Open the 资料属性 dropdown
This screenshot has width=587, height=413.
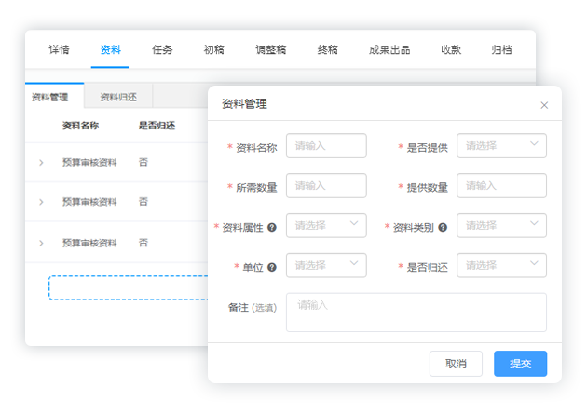(x=326, y=225)
